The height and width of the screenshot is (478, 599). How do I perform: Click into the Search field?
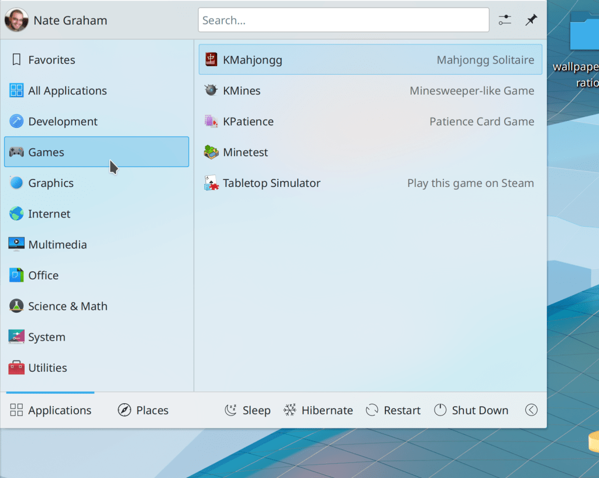point(343,20)
